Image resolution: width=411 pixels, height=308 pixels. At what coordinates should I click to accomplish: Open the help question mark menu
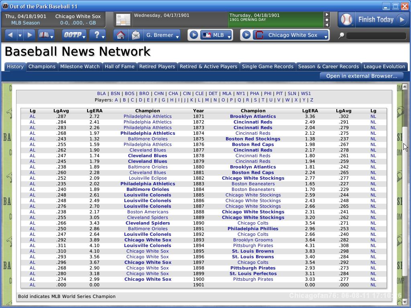[97, 35]
